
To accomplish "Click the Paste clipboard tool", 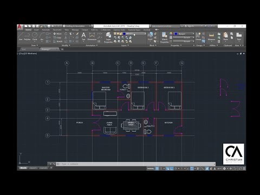I will [225, 36].
